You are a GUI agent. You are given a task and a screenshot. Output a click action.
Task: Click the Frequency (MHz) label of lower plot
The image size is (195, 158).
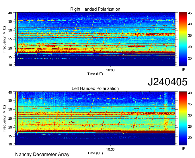tap(4, 118)
